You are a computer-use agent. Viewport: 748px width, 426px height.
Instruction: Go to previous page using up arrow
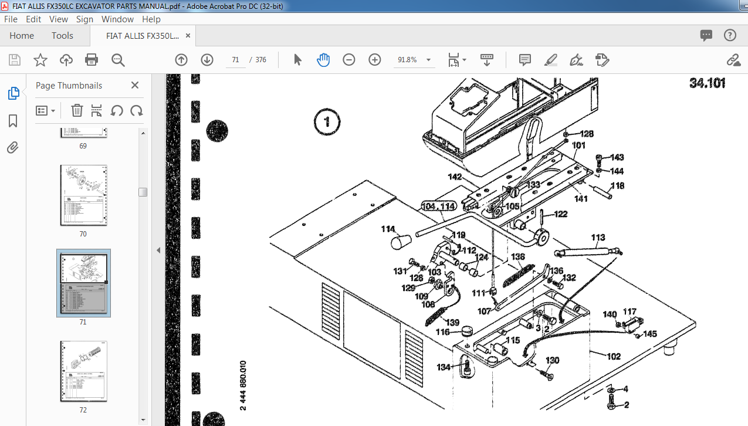[x=181, y=60]
